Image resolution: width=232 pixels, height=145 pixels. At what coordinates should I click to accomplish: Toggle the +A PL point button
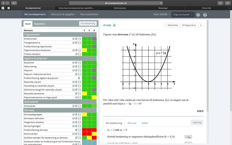pyautogui.click(x=188, y=137)
